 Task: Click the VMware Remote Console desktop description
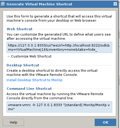(52, 73)
